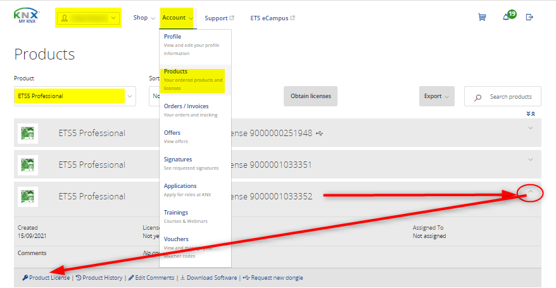Click the KNX MY KNX logo
Viewport: 556px width, 288px height.
[x=27, y=16]
